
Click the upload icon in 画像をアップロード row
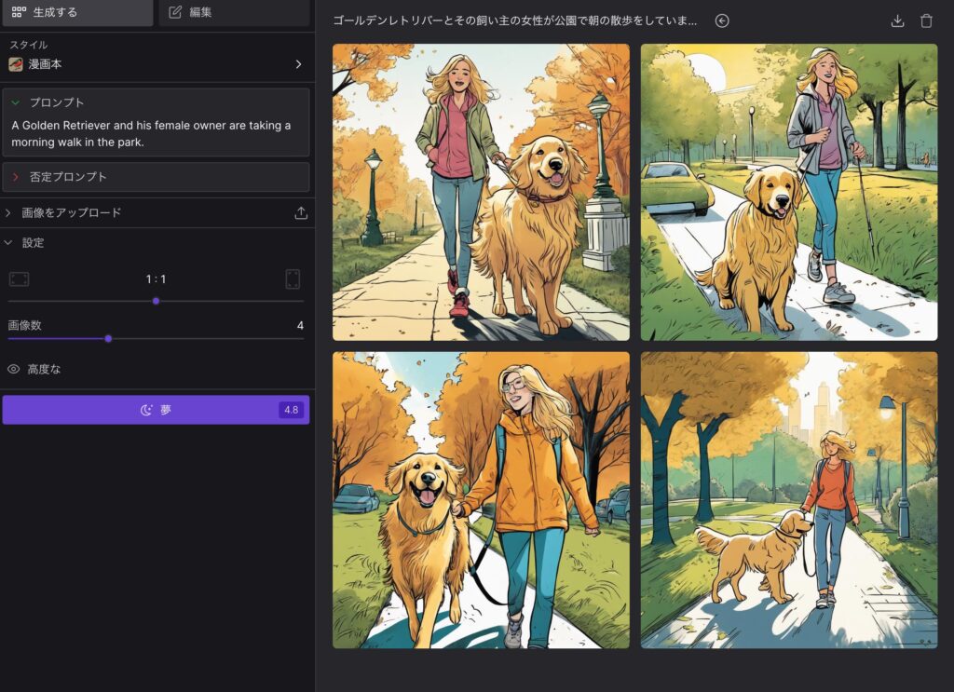pyautogui.click(x=301, y=212)
